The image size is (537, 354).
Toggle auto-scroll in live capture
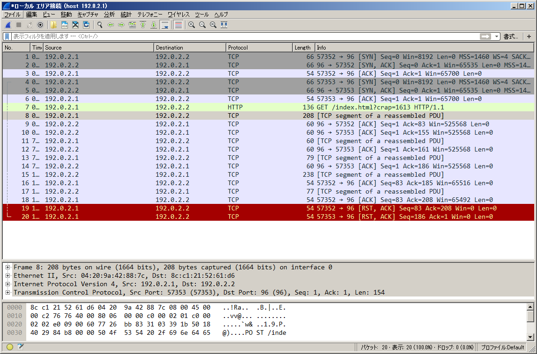coord(164,24)
